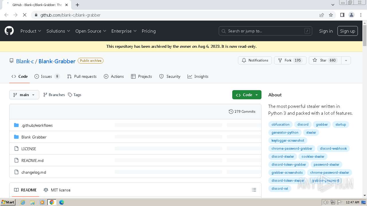This screenshot has width=367, height=206.
Task: Select the README tab
Action: pos(25,190)
